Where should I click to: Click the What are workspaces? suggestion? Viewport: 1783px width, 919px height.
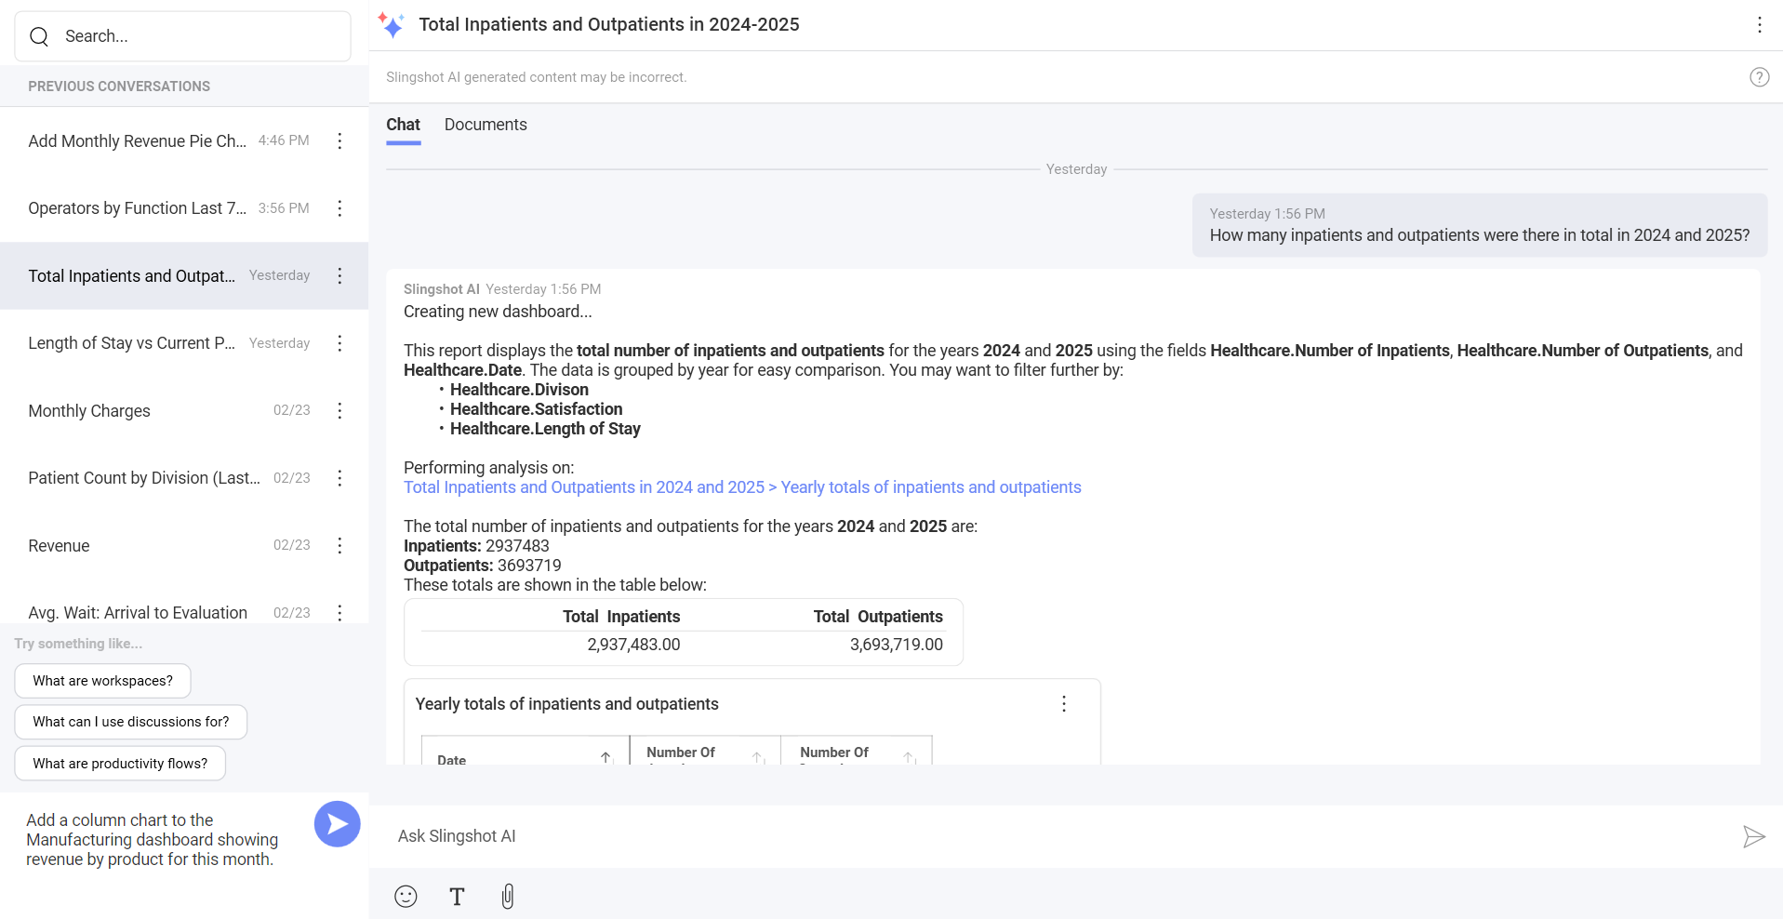pyautogui.click(x=102, y=681)
